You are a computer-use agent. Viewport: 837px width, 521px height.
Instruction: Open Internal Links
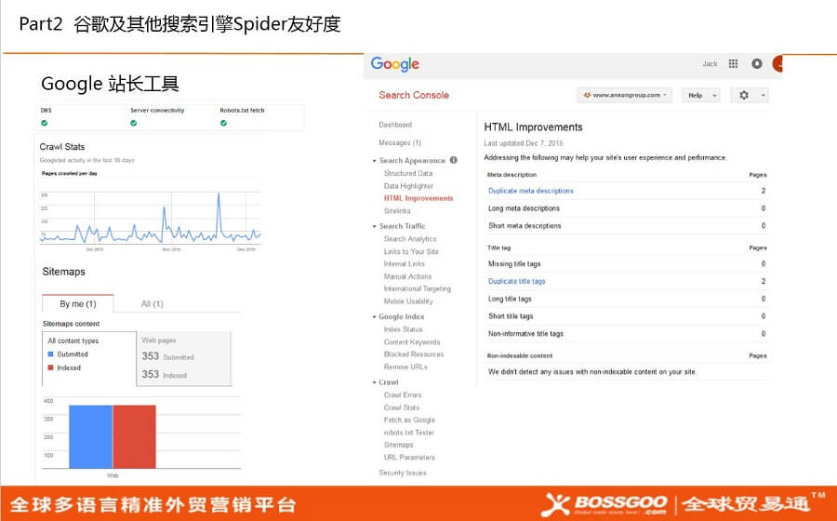(405, 263)
